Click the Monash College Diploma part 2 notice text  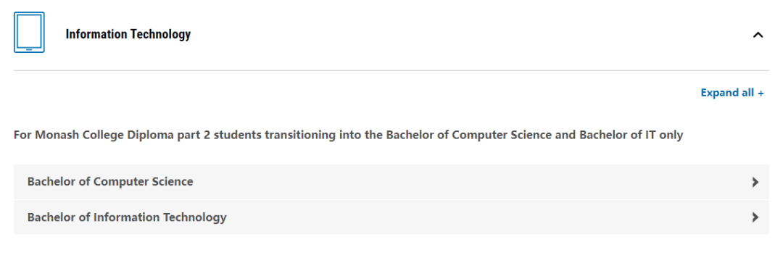348,135
